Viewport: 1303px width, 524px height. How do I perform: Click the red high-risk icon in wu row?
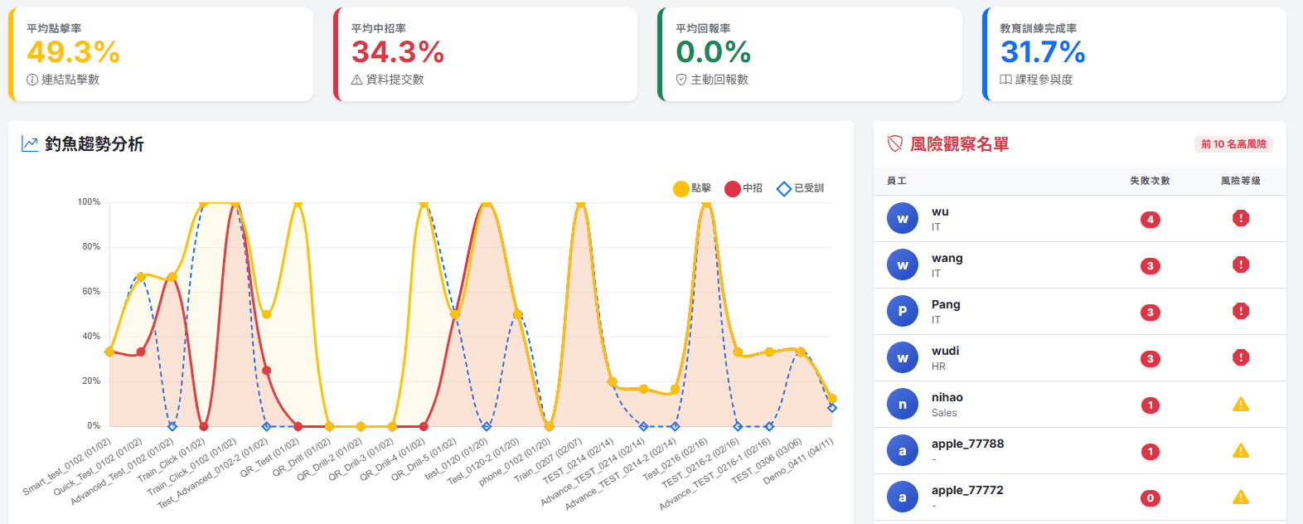pos(1241,218)
